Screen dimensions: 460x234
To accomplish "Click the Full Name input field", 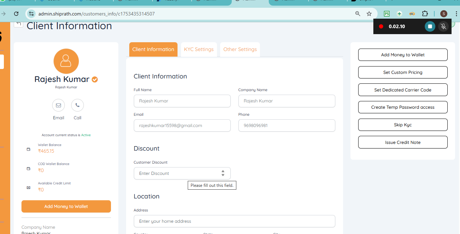I will pyautogui.click(x=182, y=101).
